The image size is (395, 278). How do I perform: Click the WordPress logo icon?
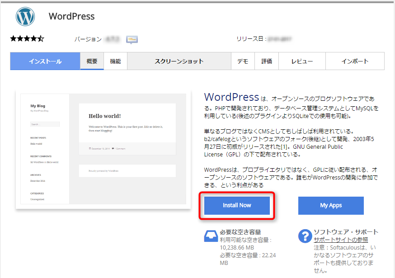pos(25,16)
